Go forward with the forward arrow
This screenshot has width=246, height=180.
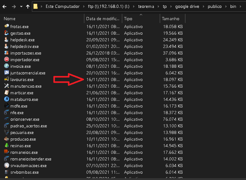tap(14, 7)
